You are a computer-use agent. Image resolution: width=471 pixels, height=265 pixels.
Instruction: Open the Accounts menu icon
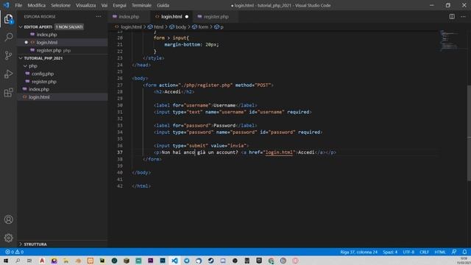[8, 219]
